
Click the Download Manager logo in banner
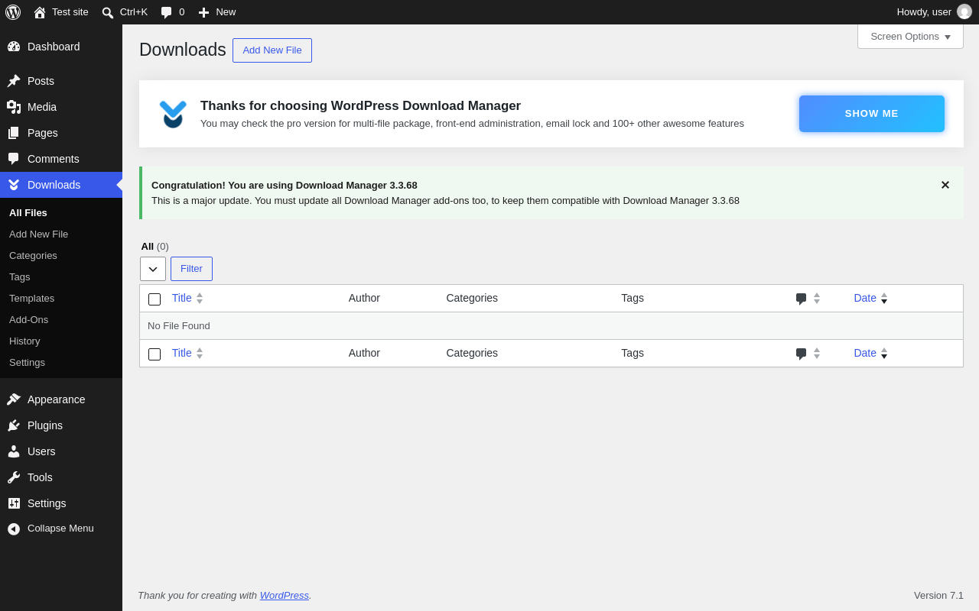(x=173, y=114)
